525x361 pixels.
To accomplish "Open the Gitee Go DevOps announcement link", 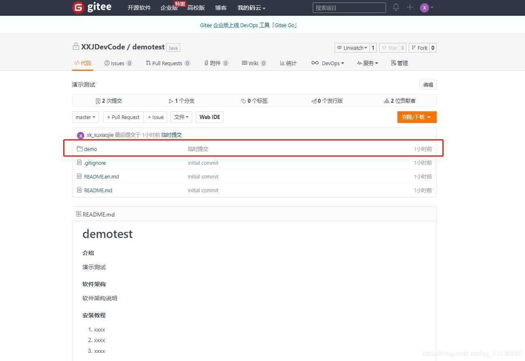I will [249, 25].
